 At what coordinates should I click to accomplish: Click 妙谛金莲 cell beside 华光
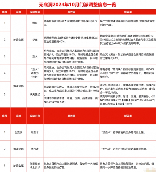coord(18,39)
